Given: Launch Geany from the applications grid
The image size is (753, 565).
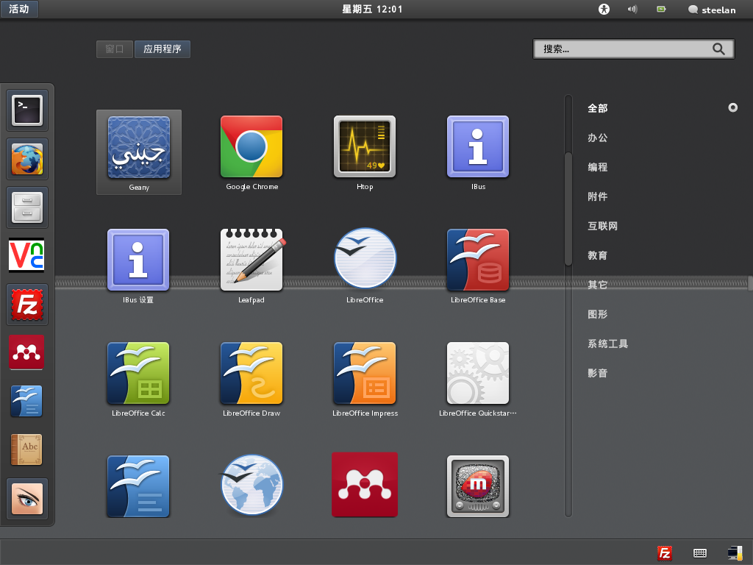Looking at the screenshot, I should pyautogui.click(x=139, y=152).
